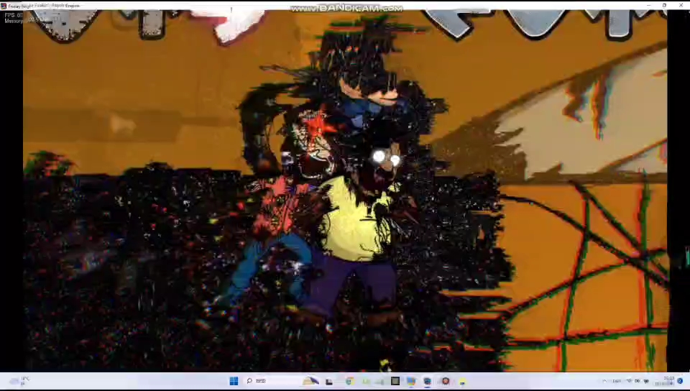The image size is (690, 391).
Task: Open the volume control in the tray
Action: click(x=638, y=381)
